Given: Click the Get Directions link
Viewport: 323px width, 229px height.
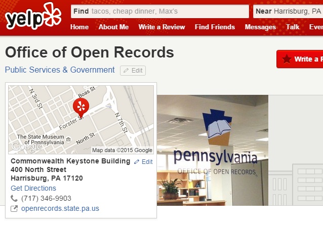Looking at the screenshot, I should tap(33, 188).
